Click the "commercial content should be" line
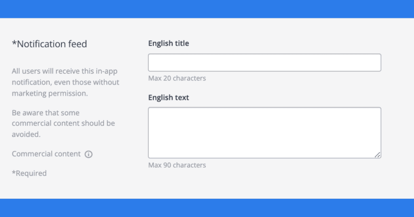The width and height of the screenshot is (414, 217). tap(63, 123)
